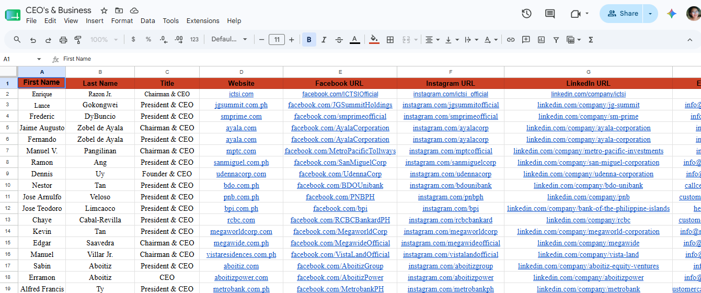Click the print icon in toolbar
This screenshot has height=293, width=701.
coord(63,40)
